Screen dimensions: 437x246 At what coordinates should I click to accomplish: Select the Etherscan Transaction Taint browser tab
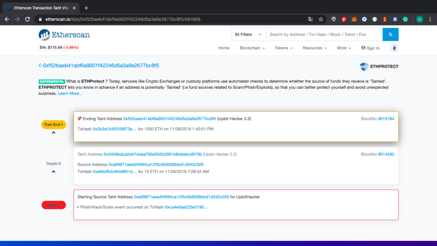click(41, 8)
